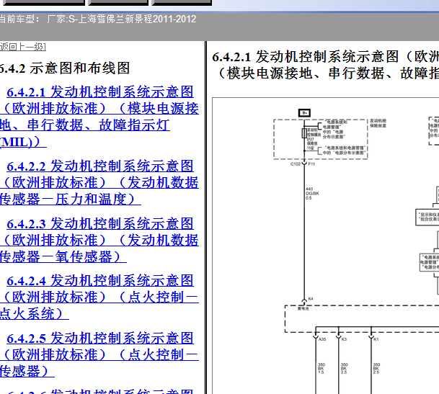
Task: Open link 6.4.2.5 点火控制-传感器
Action: [99, 355]
